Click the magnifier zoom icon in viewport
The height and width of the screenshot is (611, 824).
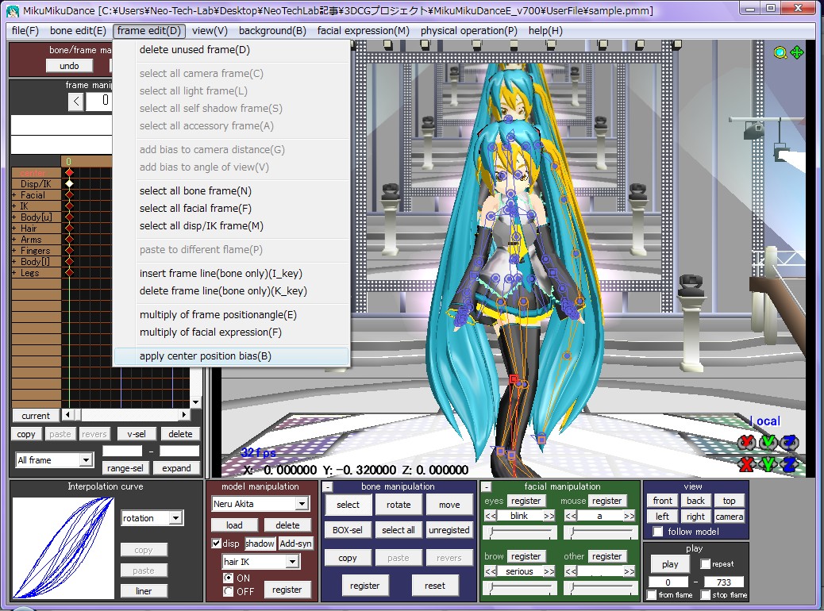pos(780,52)
